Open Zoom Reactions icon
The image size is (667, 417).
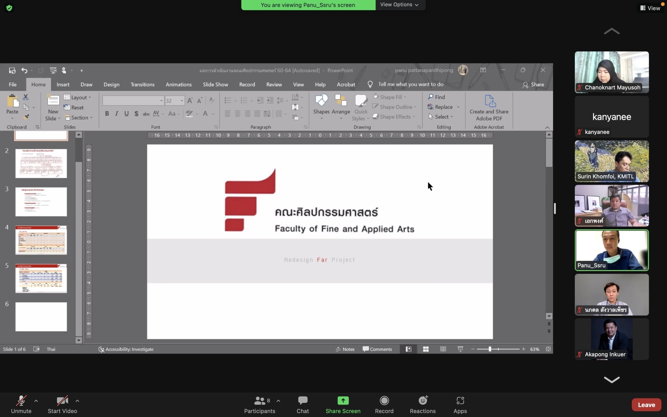(422, 404)
